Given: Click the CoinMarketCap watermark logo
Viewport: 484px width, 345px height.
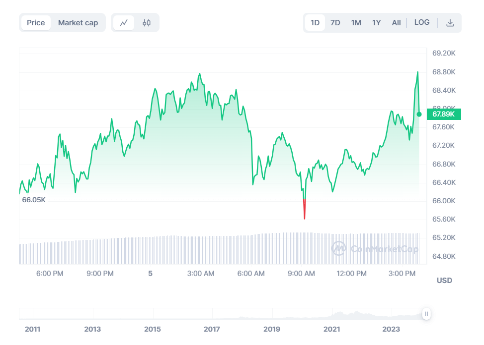Looking at the screenshot, I should point(375,249).
